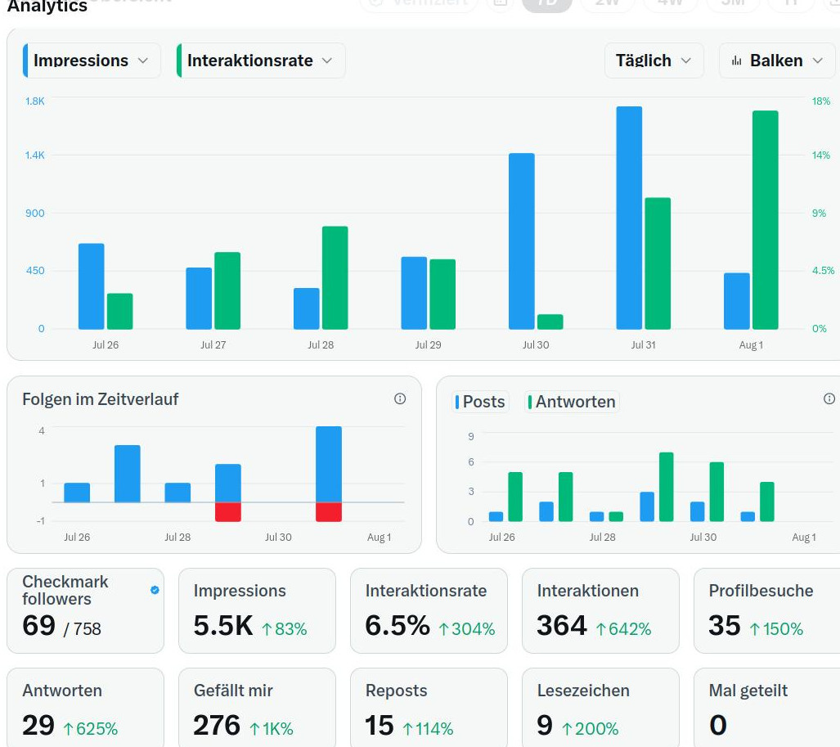Click the '/ 758' total followers text
840x747 pixels.
[82, 629]
